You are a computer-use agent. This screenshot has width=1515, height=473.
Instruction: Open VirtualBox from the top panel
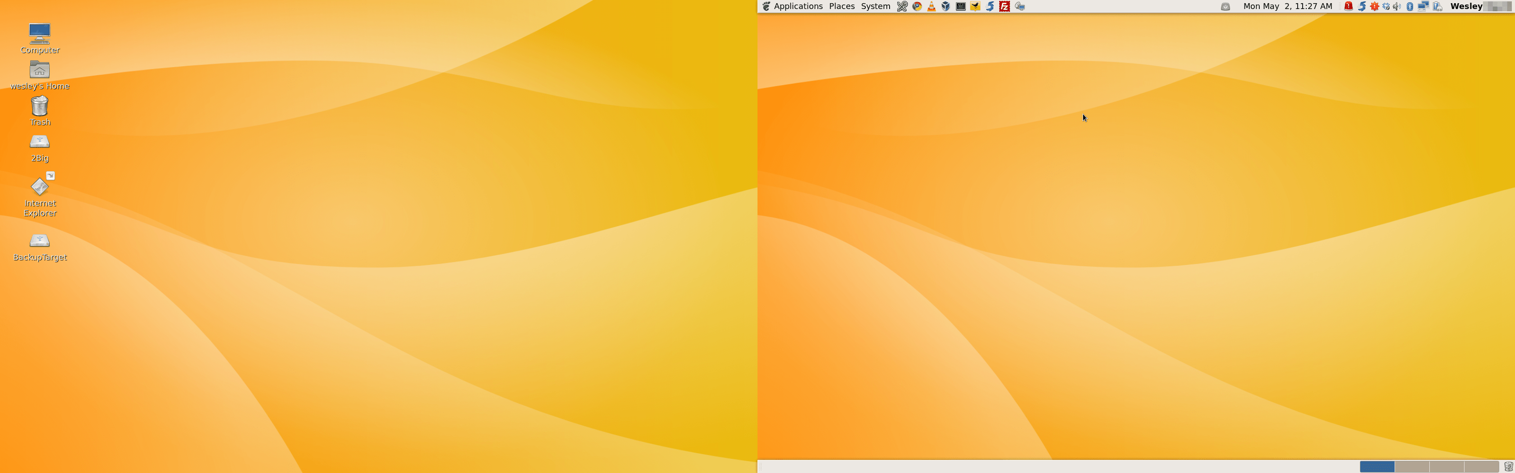pos(946,6)
